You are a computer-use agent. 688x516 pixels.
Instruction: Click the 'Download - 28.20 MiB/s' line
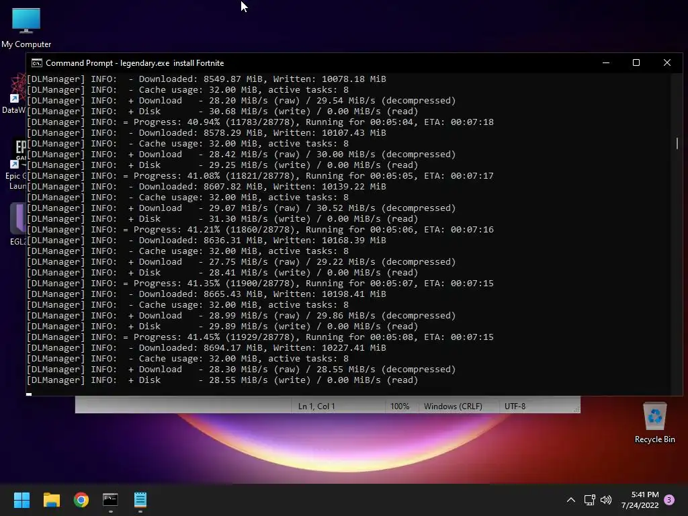pyautogui.click(x=241, y=101)
